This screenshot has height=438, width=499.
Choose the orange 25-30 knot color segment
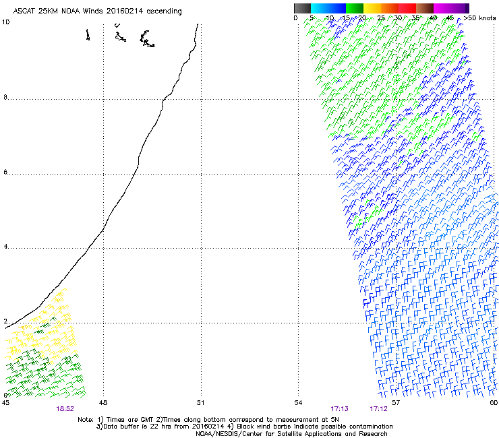click(x=390, y=8)
